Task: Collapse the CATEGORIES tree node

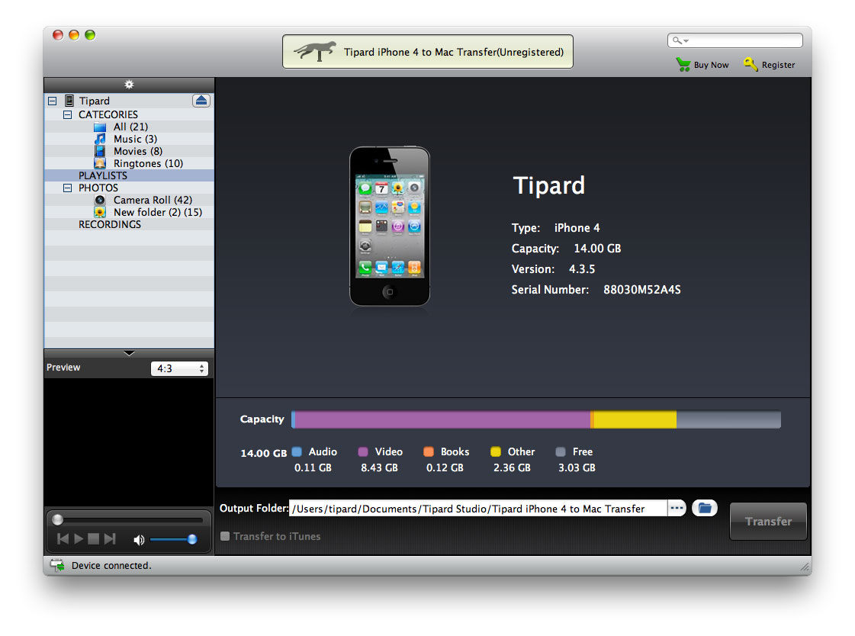Action: click(x=68, y=114)
